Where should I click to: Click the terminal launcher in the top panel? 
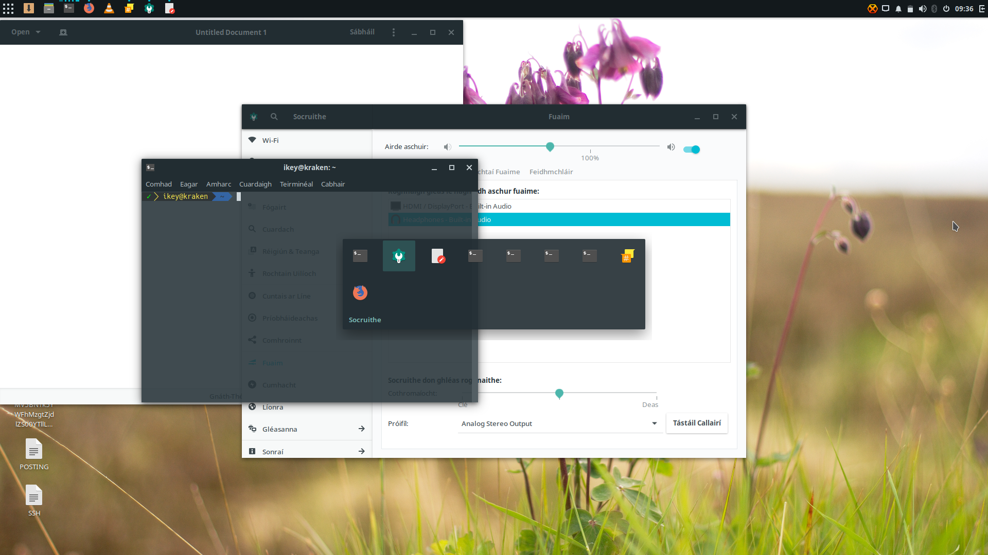click(69, 8)
